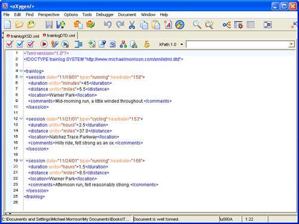Click the New document icon
Screen dimensions: 299x224
point(8,24)
